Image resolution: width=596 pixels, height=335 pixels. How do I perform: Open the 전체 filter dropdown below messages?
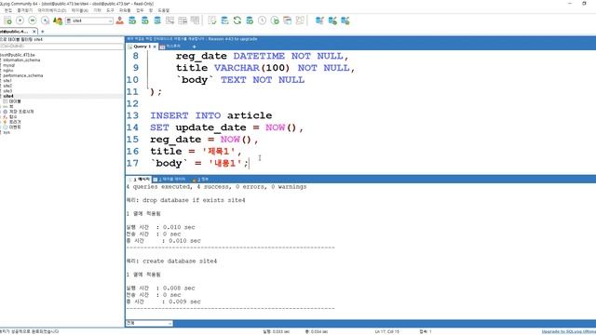(149, 323)
